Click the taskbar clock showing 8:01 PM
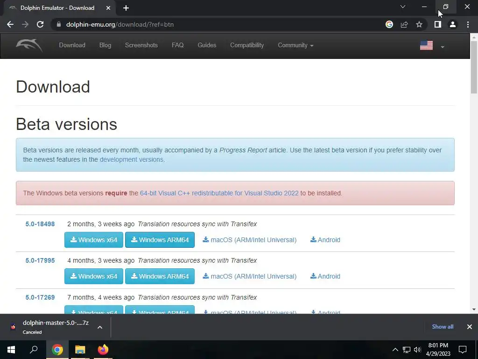The height and width of the screenshot is (359, 478). pos(438,350)
